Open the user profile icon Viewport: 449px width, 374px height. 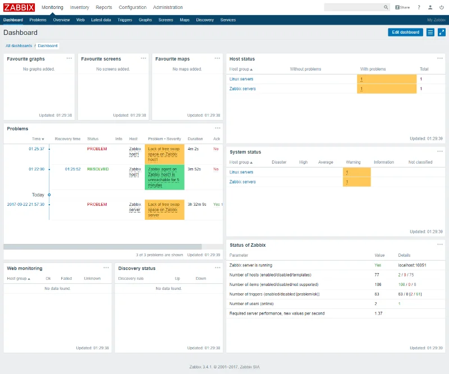pos(430,7)
